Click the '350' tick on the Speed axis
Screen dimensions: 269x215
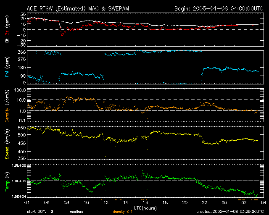[x=22, y=158]
